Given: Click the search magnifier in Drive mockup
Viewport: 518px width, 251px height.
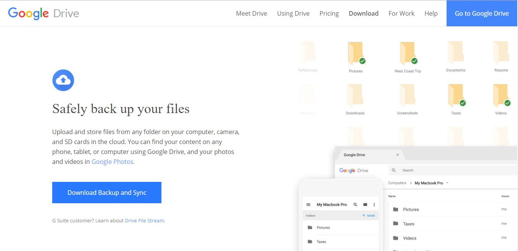Looking at the screenshot, I should click(394, 170).
